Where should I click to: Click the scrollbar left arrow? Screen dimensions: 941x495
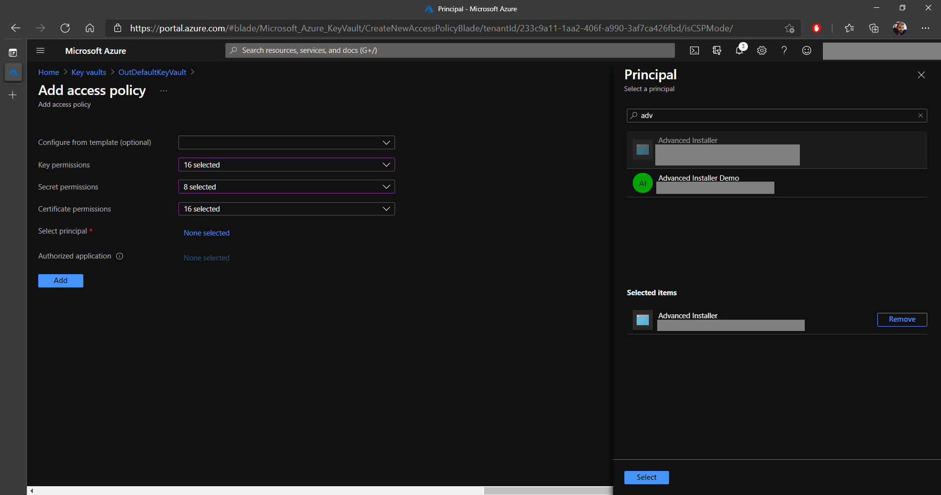click(x=31, y=491)
